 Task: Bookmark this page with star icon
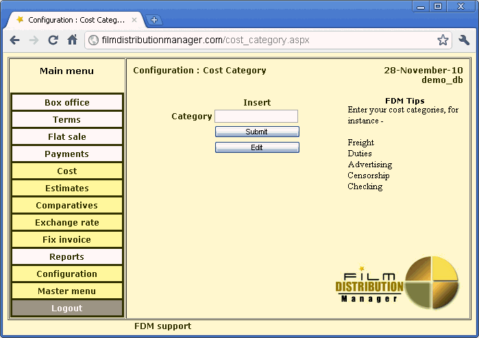(x=443, y=40)
